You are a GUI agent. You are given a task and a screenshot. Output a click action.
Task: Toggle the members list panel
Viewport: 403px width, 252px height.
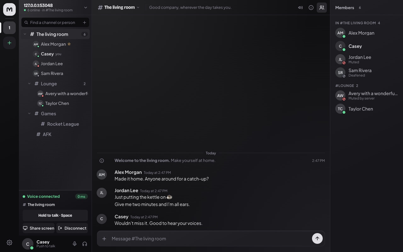321,8
